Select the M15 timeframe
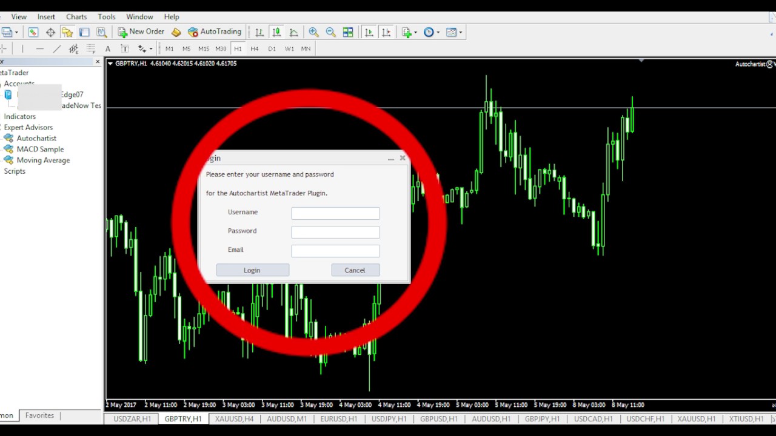This screenshot has width=776, height=436. pos(204,48)
